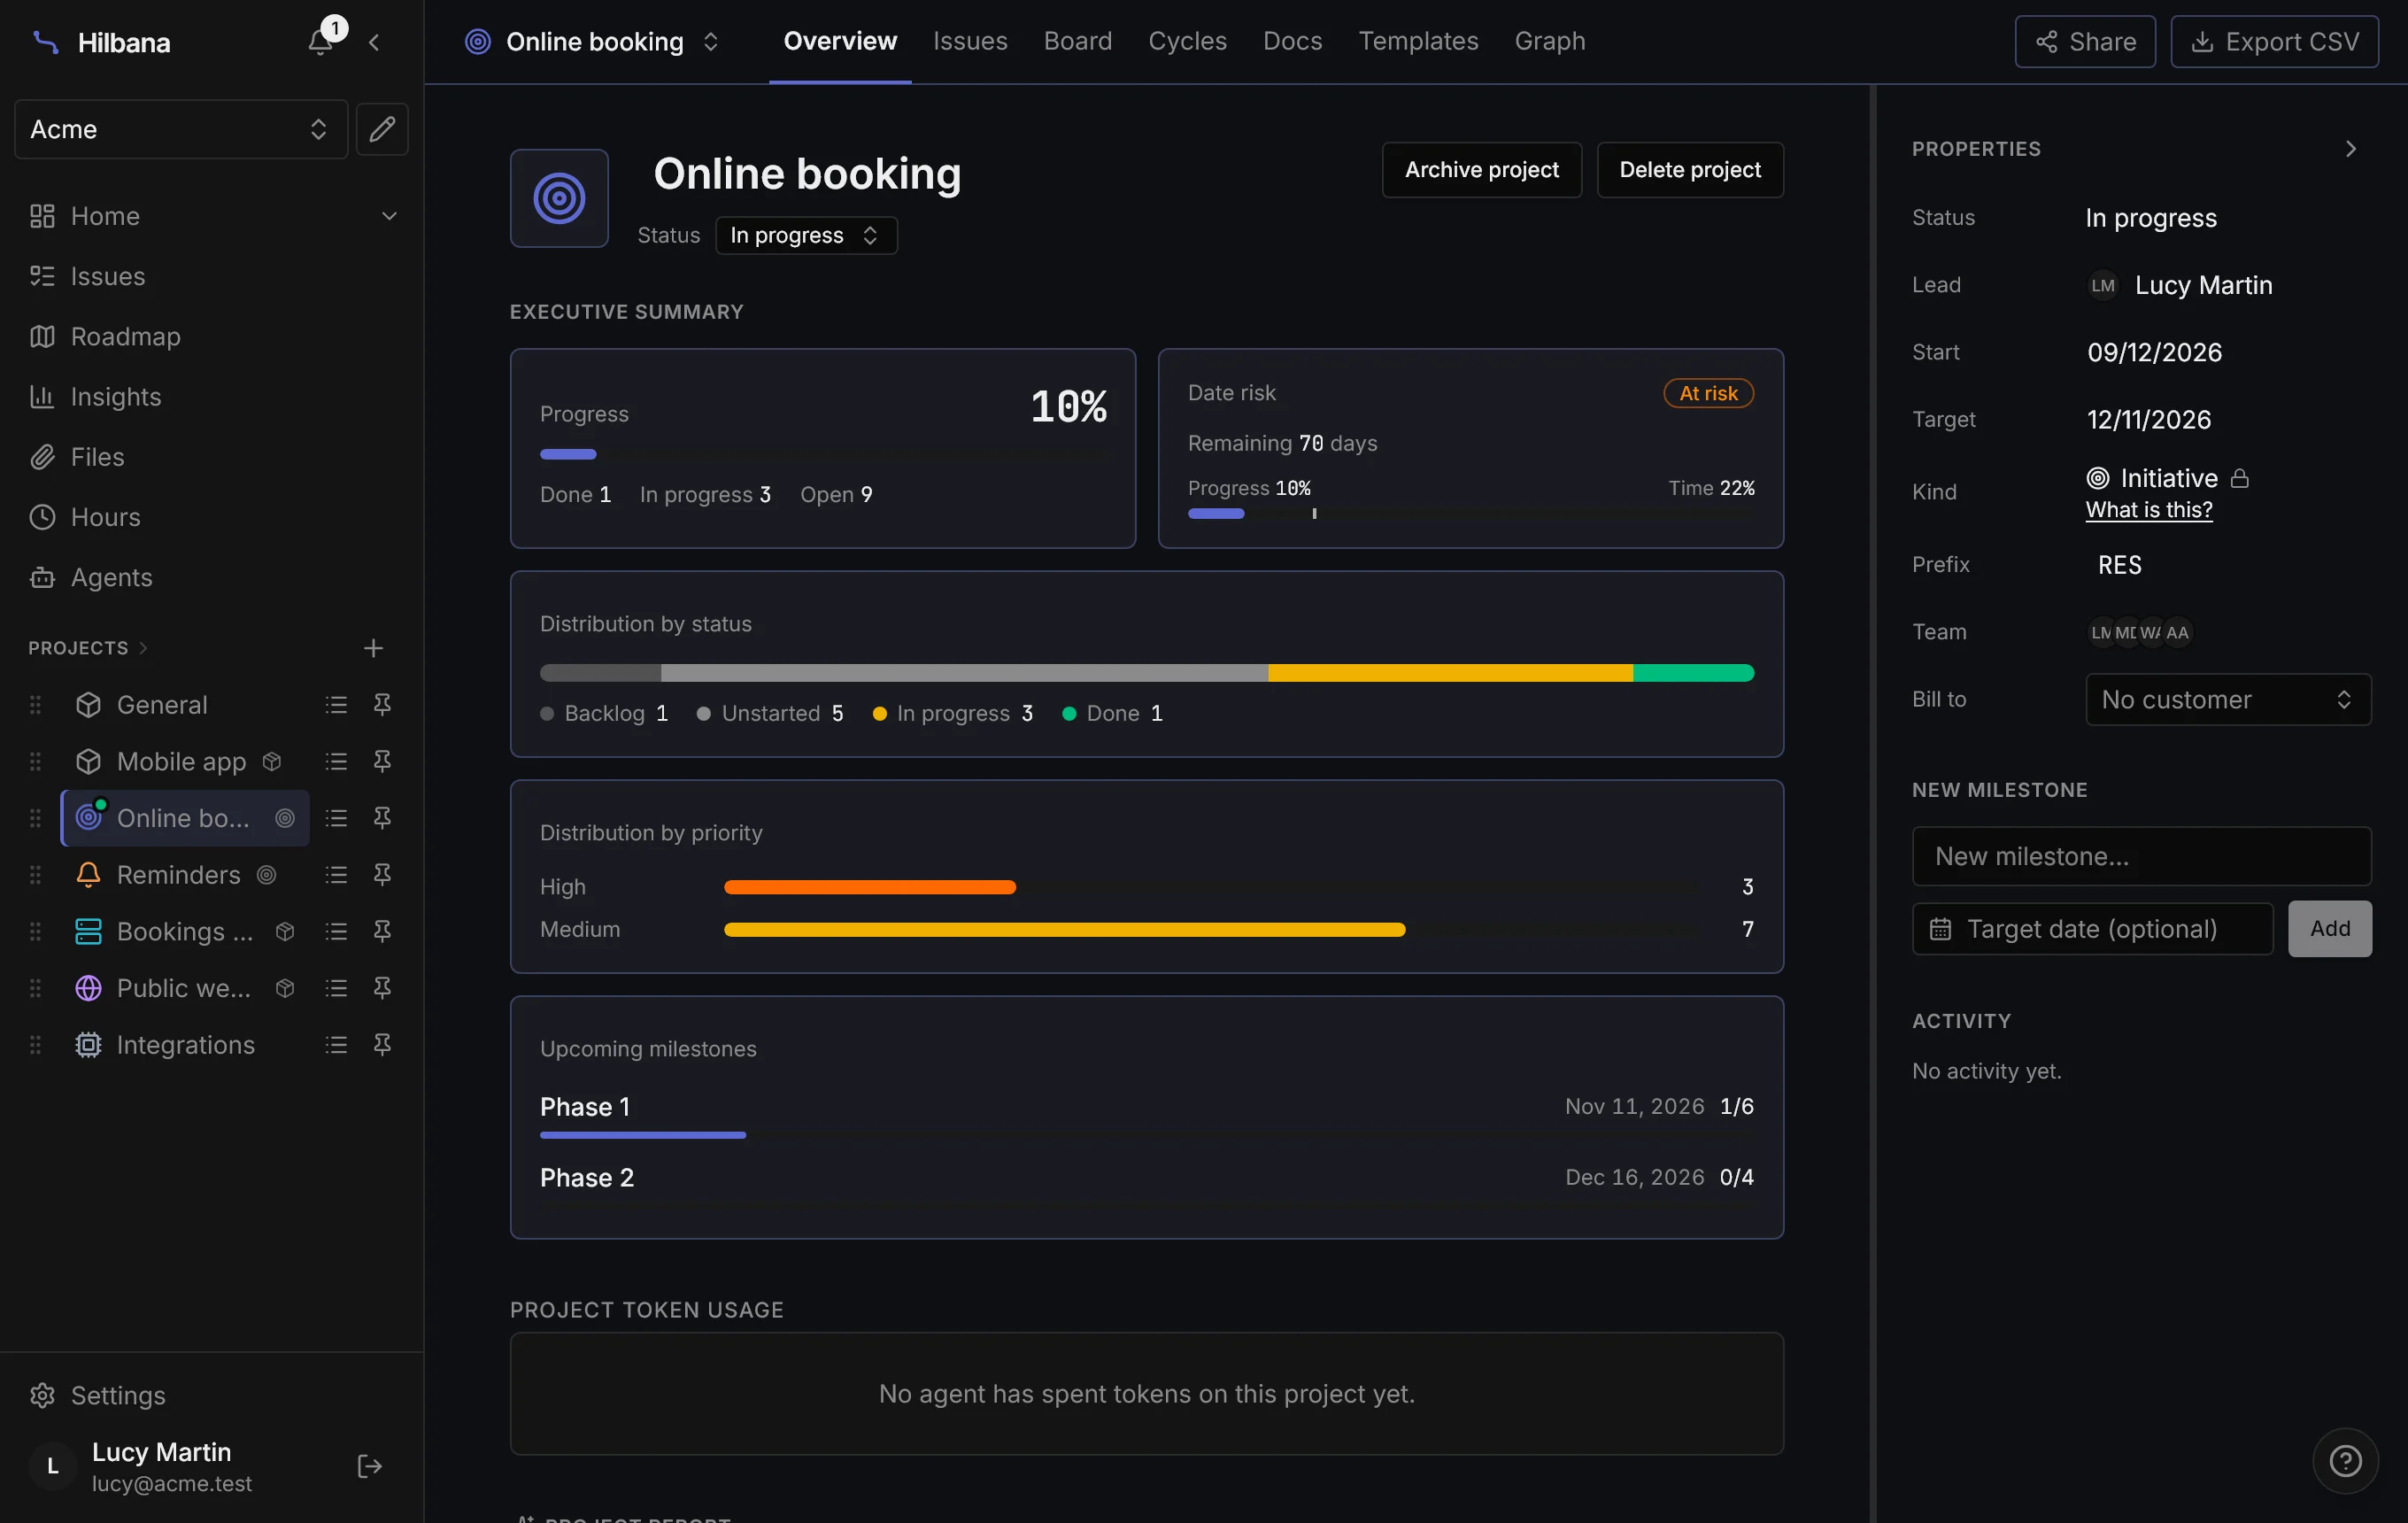Click the pencil edit icon beside Acme

click(382, 129)
